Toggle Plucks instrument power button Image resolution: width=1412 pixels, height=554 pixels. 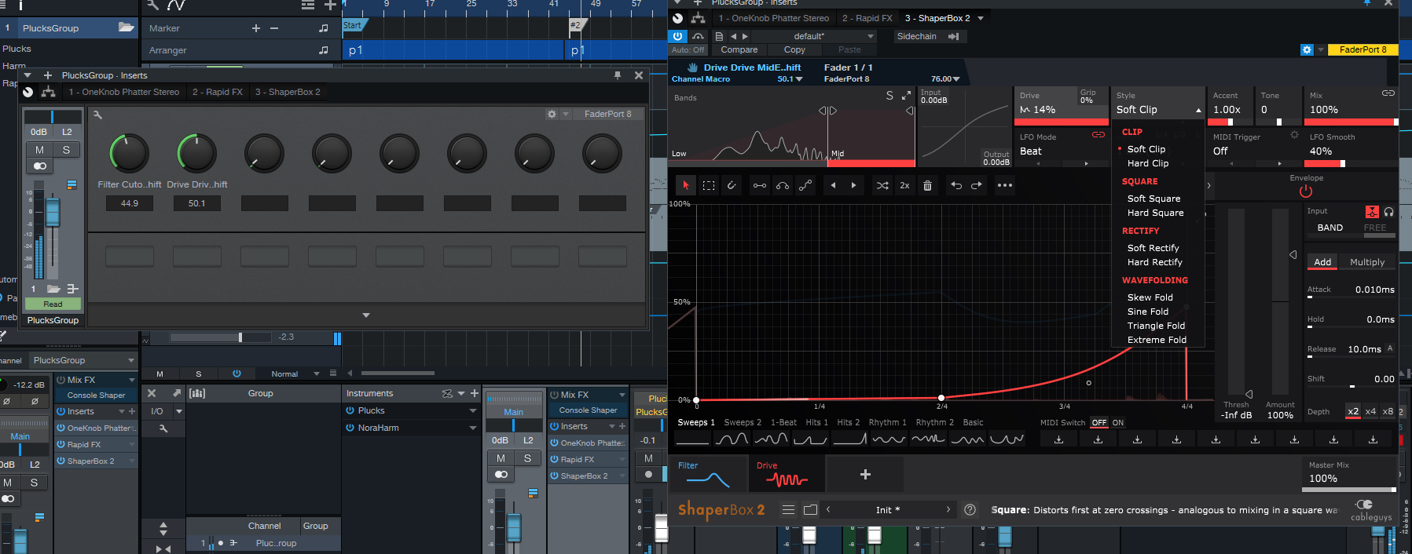(350, 410)
